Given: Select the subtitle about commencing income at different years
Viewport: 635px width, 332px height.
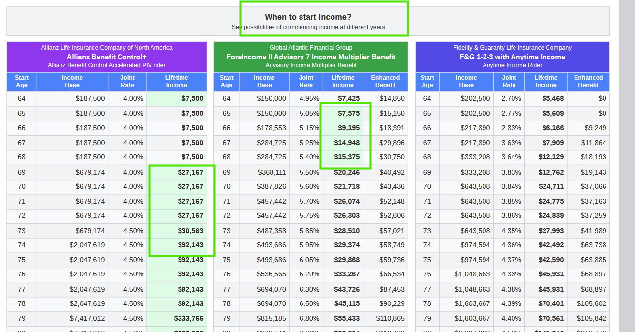Looking at the screenshot, I should pyautogui.click(x=308, y=27).
